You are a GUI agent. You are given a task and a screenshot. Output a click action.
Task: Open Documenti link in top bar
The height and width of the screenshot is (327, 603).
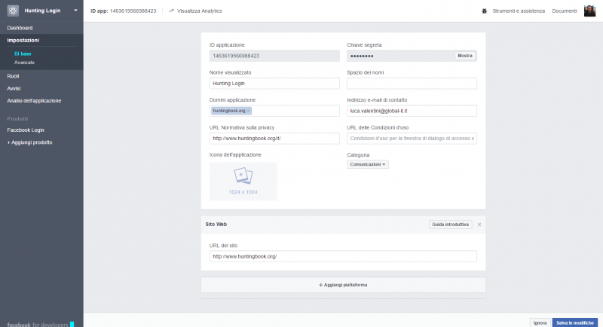point(564,11)
